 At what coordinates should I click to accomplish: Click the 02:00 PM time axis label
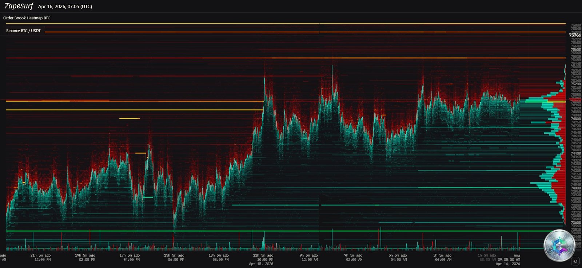point(87,260)
